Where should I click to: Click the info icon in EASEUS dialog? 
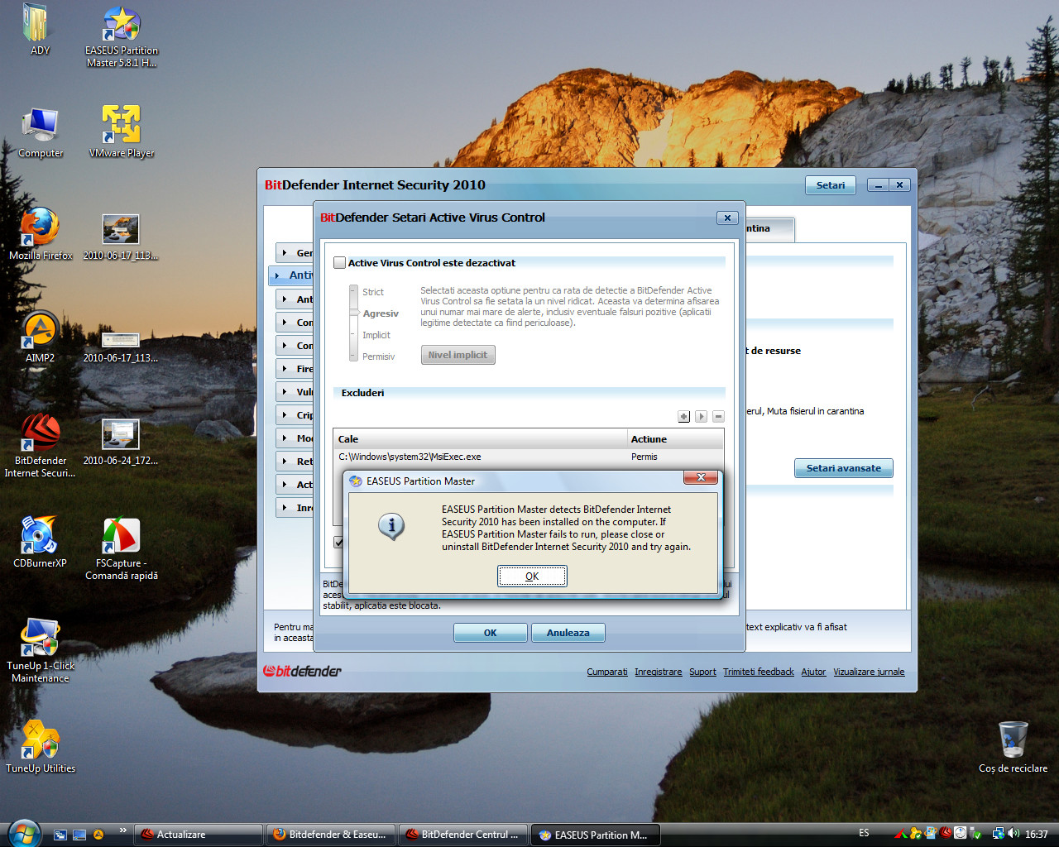point(391,525)
